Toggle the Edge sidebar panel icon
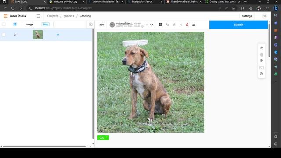The height and width of the screenshot is (158, 281). tap(276, 136)
